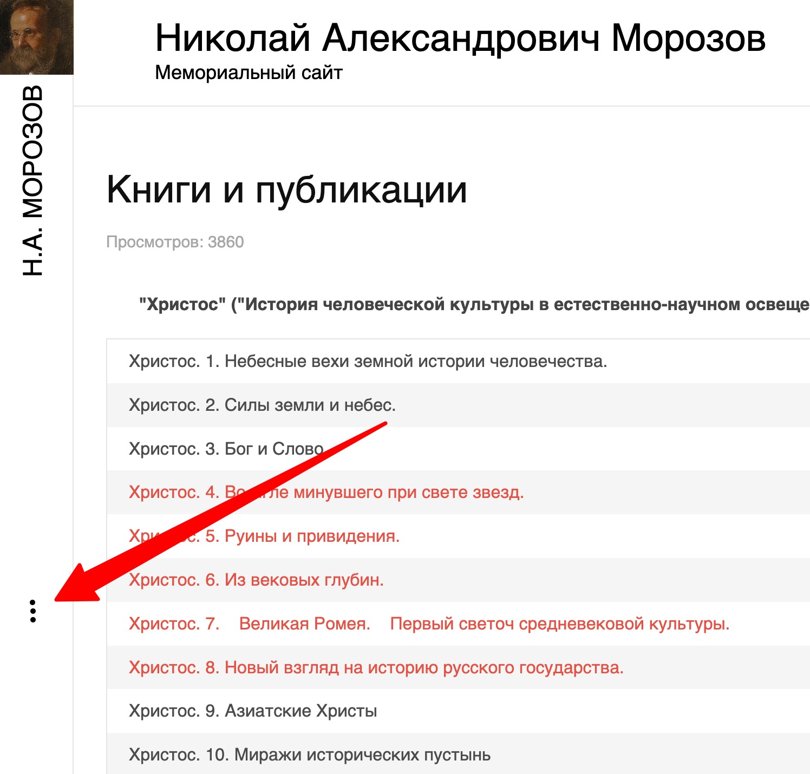The height and width of the screenshot is (774, 810).
Task: Click the Христос. 7. volume number text
Action: pyautogui.click(x=174, y=624)
